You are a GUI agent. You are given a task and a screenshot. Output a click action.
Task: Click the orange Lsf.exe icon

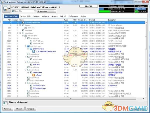point(33,75)
